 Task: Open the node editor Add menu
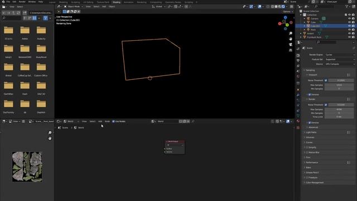(x=100, y=122)
